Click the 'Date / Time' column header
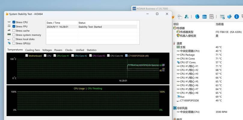This screenshot has width=243, height=120. (x=53, y=23)
